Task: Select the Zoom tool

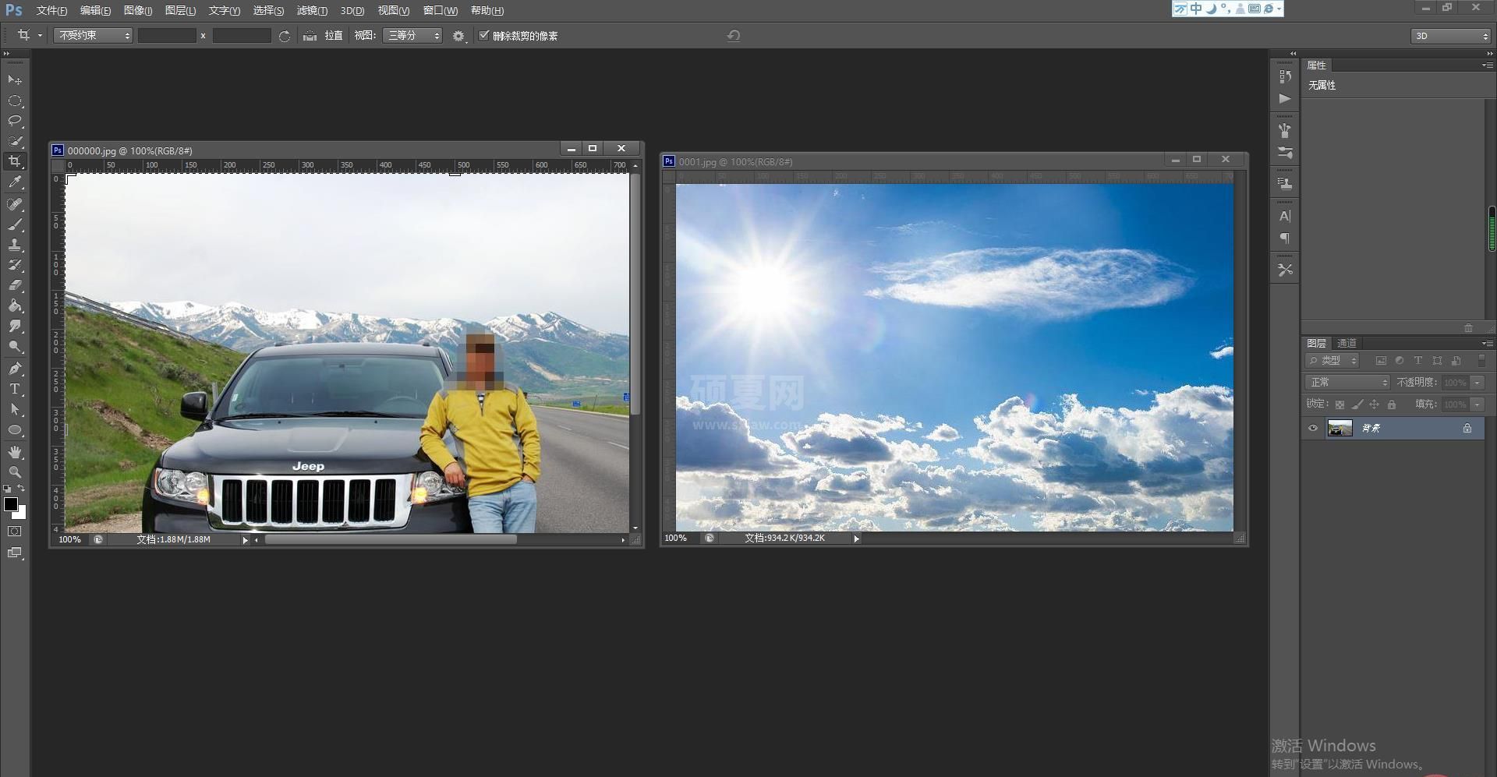Action: tap(15, 472)
